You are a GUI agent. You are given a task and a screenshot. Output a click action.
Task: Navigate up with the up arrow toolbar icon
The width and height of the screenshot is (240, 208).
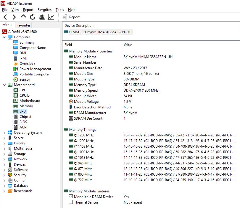[23, 16]
